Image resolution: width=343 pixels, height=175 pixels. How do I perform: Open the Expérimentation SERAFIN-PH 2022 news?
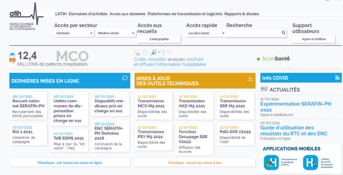tap(296, 107)
